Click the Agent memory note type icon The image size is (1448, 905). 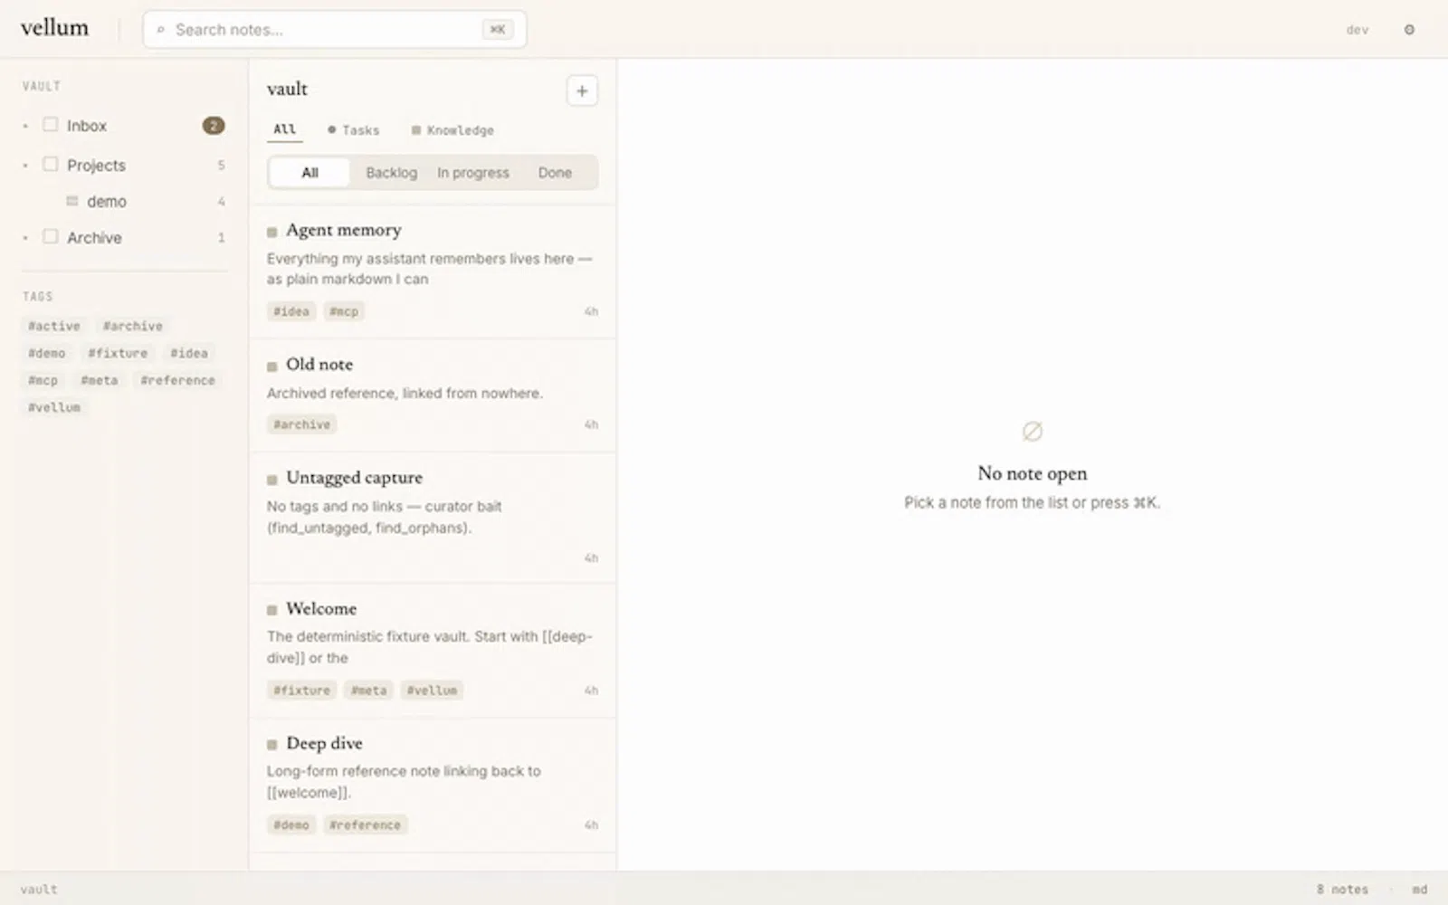pyautogui.click(x=271, y=233)
